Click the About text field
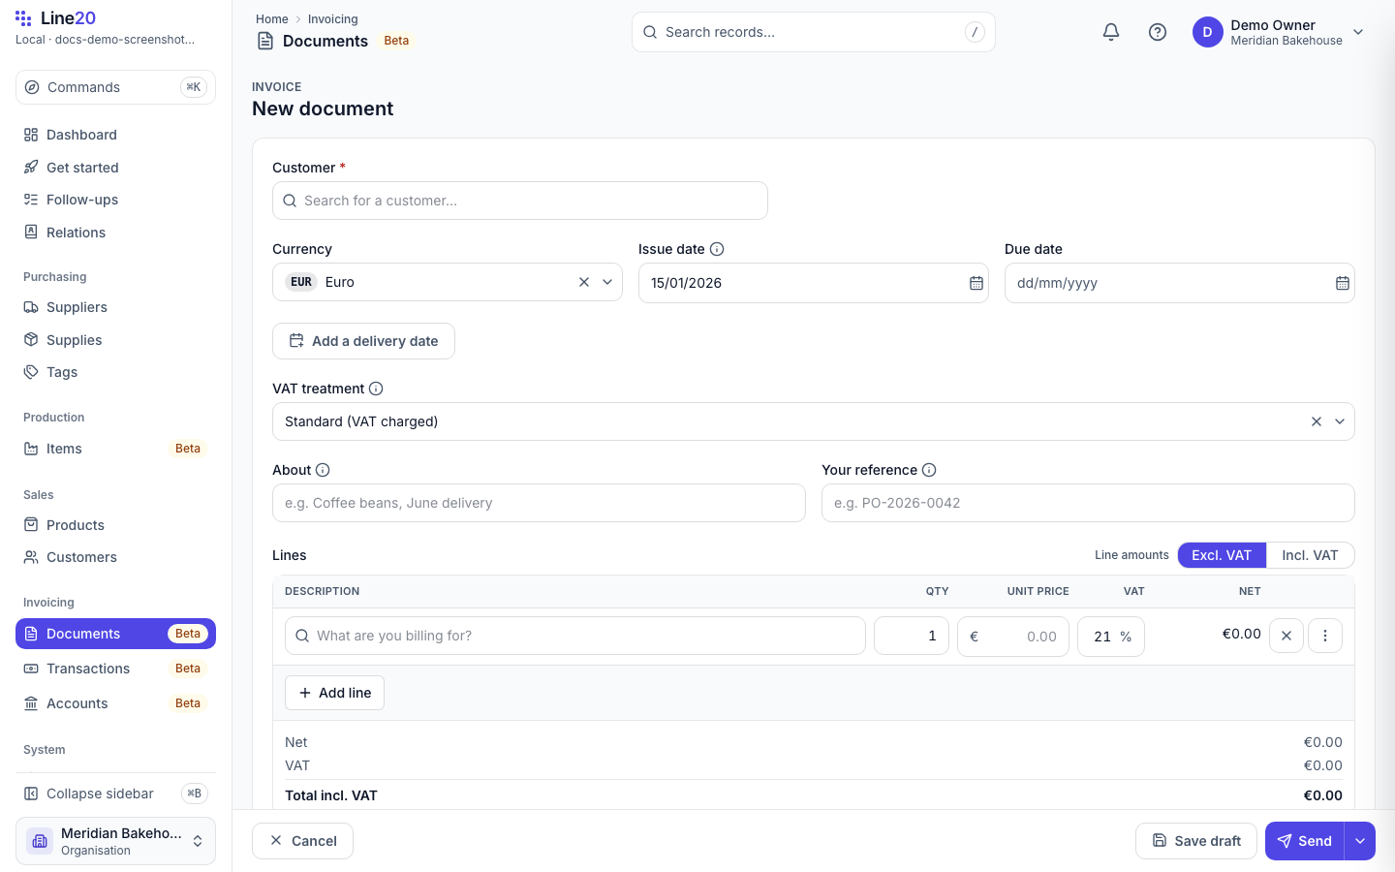Image resolution: width=1395 pixels, height=872 pixels. [539, 503]
